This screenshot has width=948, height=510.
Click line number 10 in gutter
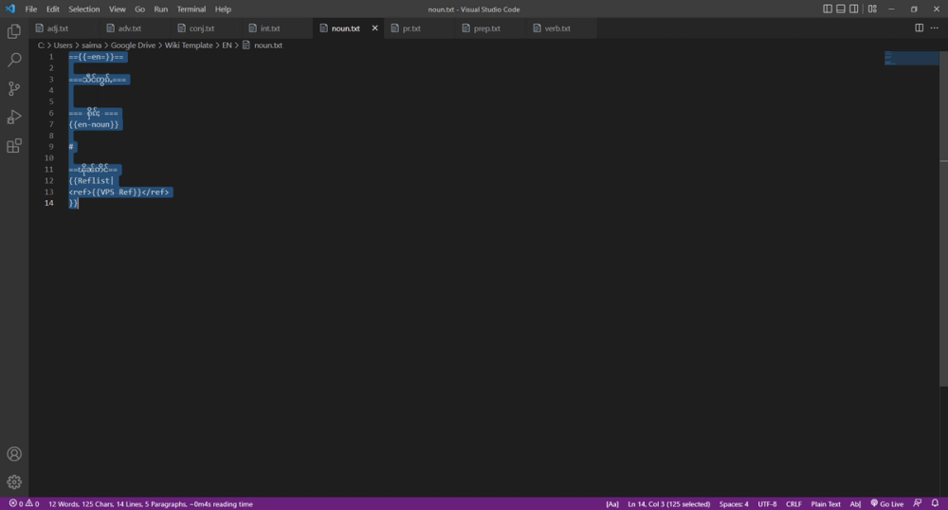click(49, 157)
